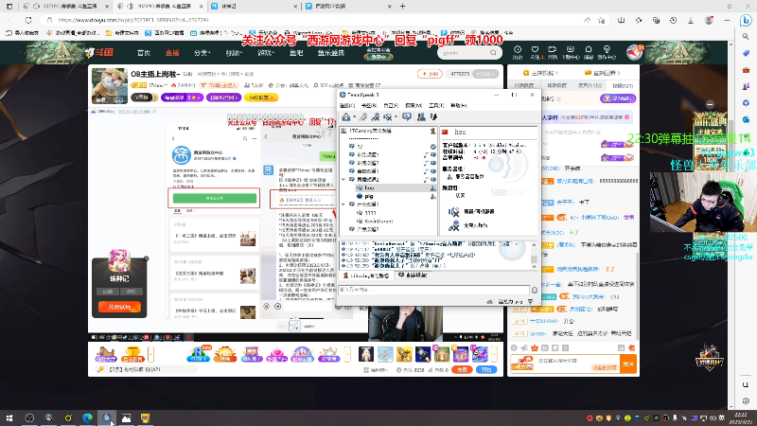Open dropdown arrow beside TeamSpeak away icon
Image resolution: width=757 pixels, height=426 pixels.
point(396,116)
